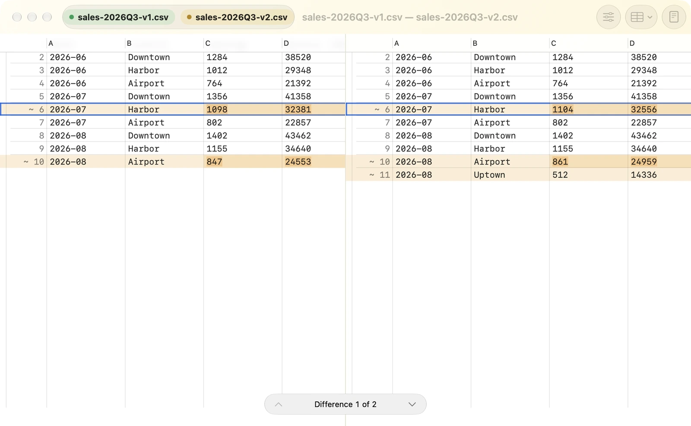Select the changed cell 32381
The width and height of the screenshot is (691, 426).
pyautogui.click(x=298, y=110)
